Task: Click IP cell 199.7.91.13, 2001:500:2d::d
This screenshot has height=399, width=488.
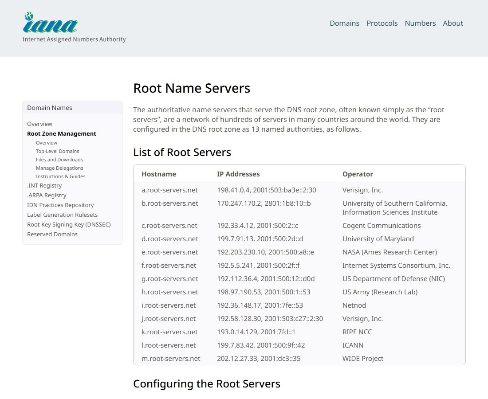Action: pyautogui.click(x=260, y=239)
